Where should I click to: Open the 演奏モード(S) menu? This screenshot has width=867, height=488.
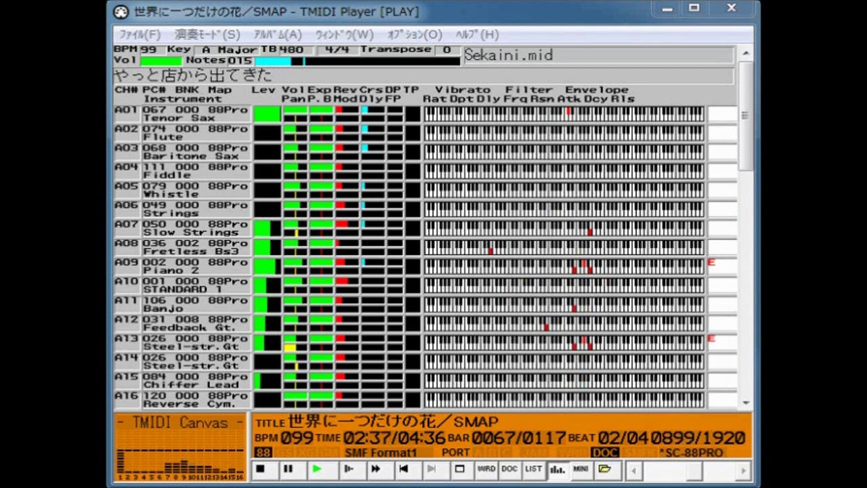(207, 35)
